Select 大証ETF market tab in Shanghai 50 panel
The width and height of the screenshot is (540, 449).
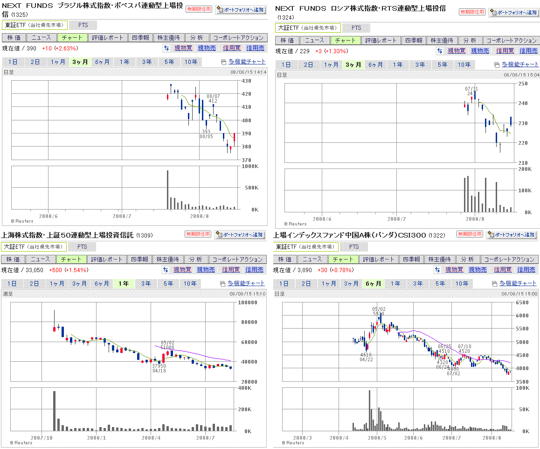(x=34, y=247)
